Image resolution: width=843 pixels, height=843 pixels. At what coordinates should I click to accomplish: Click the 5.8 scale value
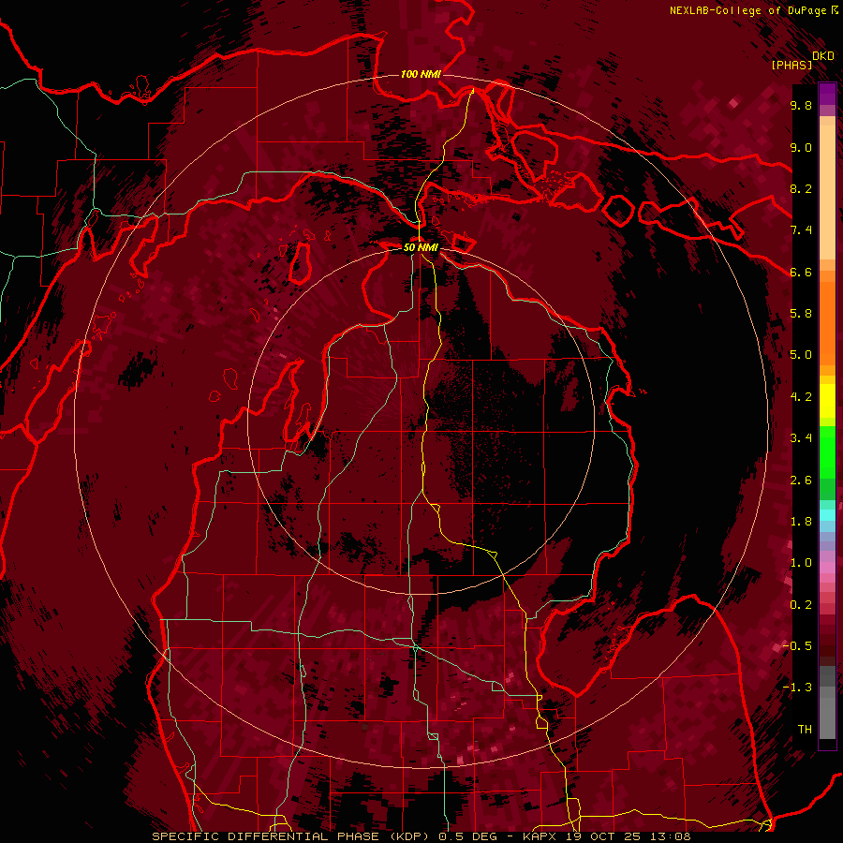click(801, 314)
